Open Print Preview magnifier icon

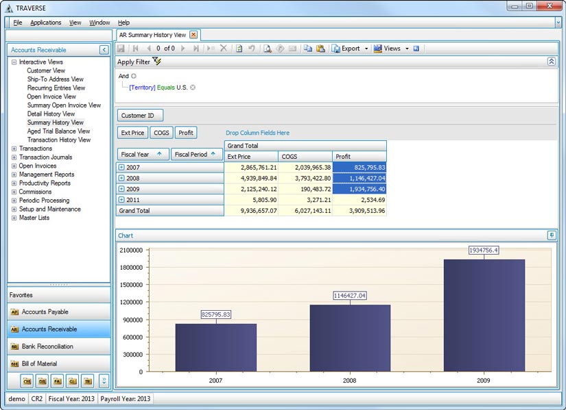point(267,49)
